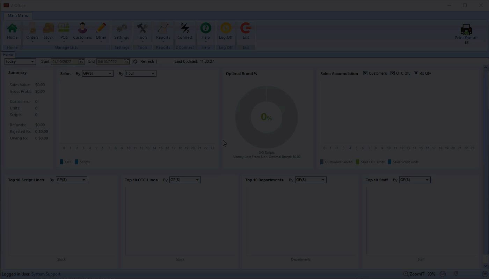
Task: Open Top 10 Departments By dropdown
Action: (x=311, y=180)
